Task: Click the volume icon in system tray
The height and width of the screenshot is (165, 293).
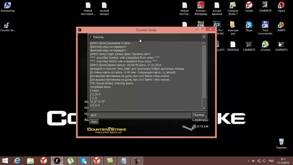Action: [x=253, y=161]
